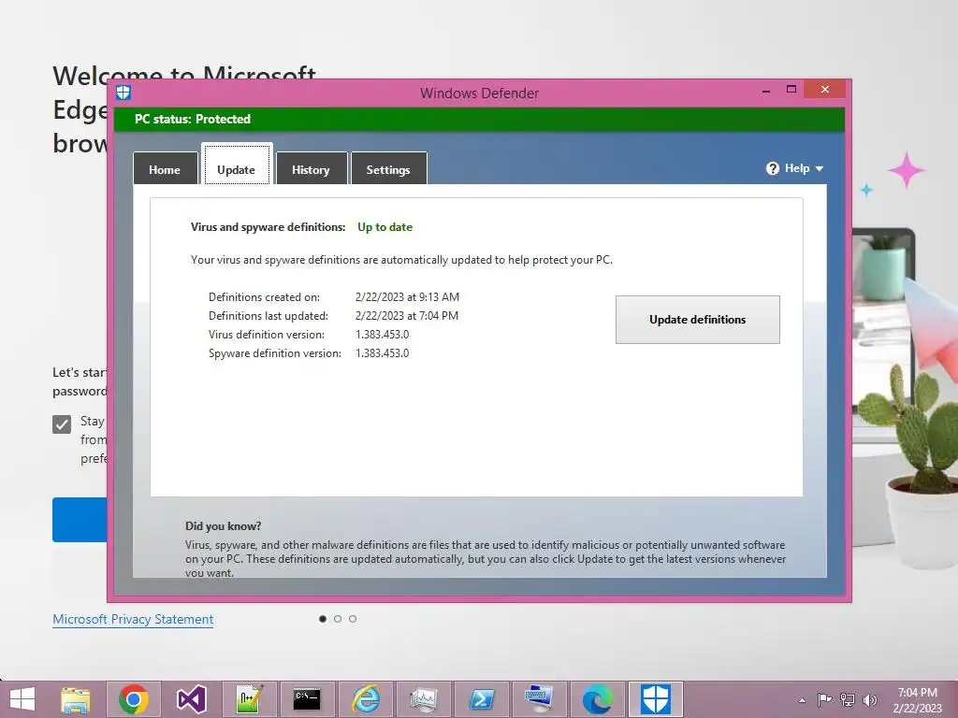Viewport: 958px width, 718px height.
Task: Show hidden system tray icons
Action: coord(802,700)
